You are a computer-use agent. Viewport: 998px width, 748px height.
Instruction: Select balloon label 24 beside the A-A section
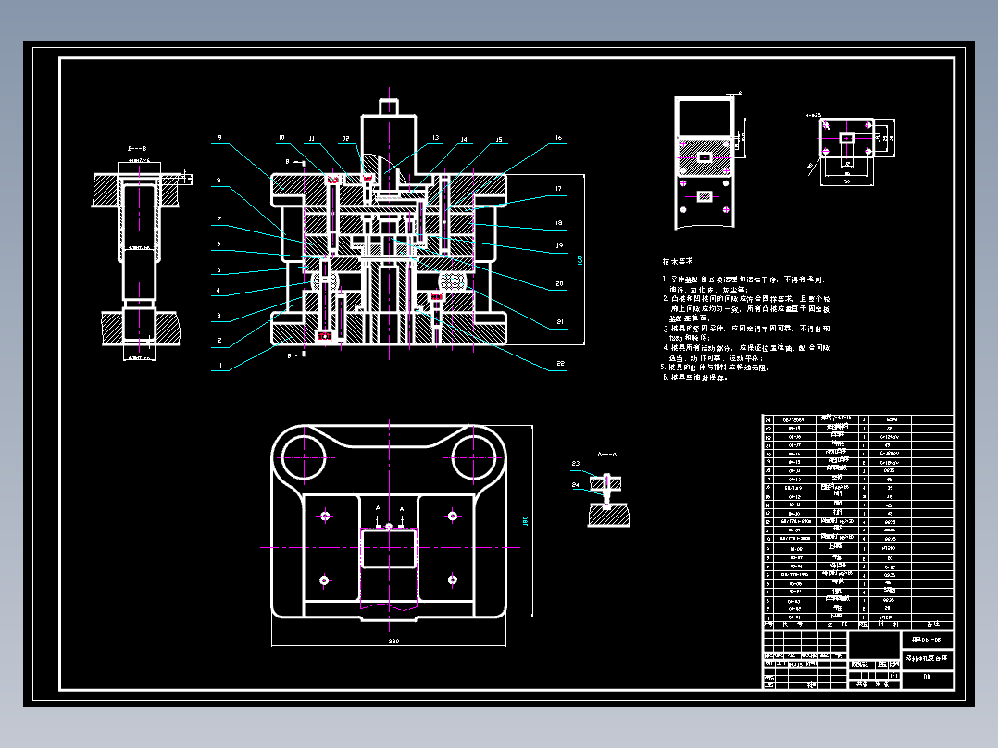click(x=576, y=484)
